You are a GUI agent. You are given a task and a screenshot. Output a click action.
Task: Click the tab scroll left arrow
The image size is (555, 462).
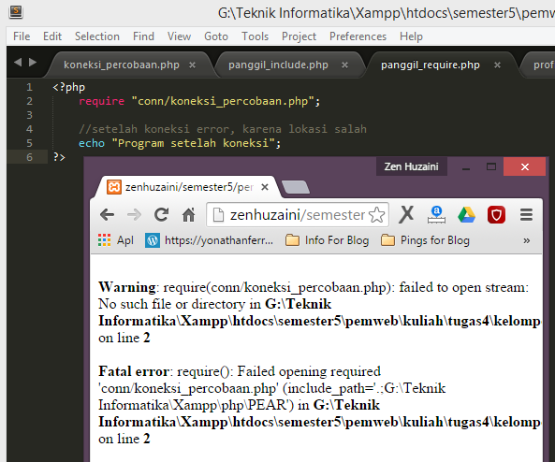pos(18,63)
